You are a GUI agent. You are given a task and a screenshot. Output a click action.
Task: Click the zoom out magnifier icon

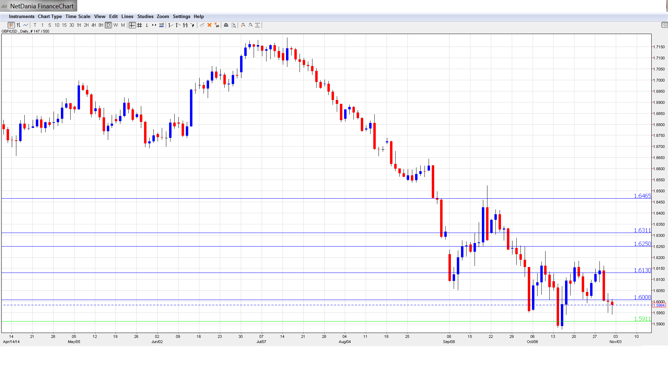tap(250, 25)
